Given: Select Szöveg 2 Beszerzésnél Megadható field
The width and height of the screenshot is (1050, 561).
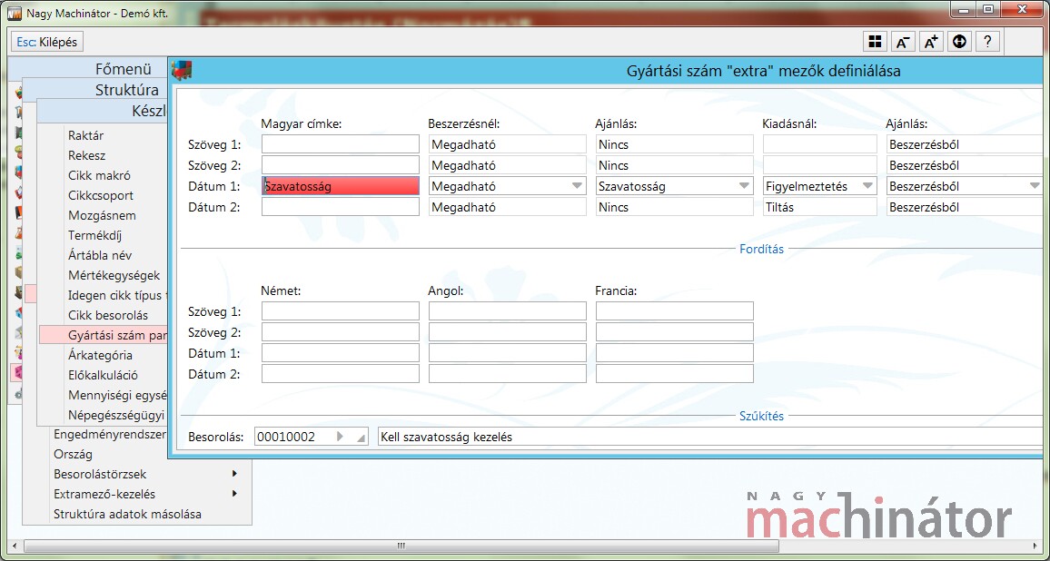Looking at the screenshot, I should point(508,164).
